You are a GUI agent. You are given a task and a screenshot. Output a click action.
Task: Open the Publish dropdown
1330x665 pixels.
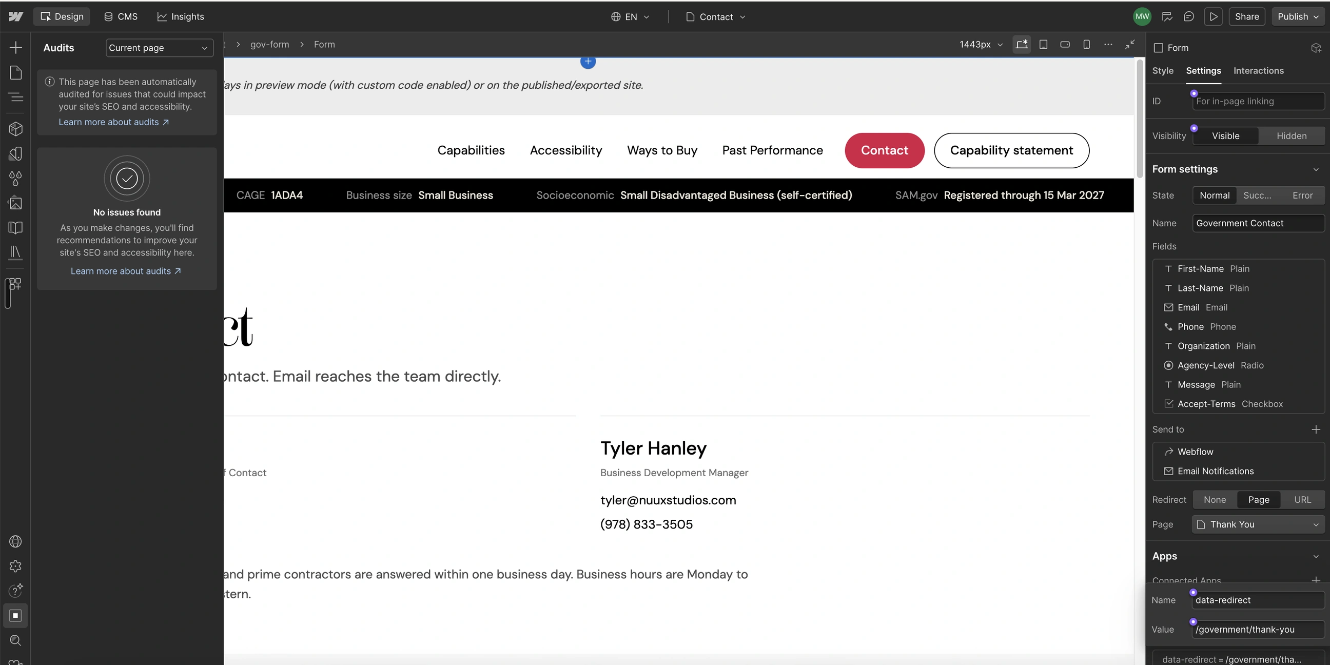coord(1298,16)
